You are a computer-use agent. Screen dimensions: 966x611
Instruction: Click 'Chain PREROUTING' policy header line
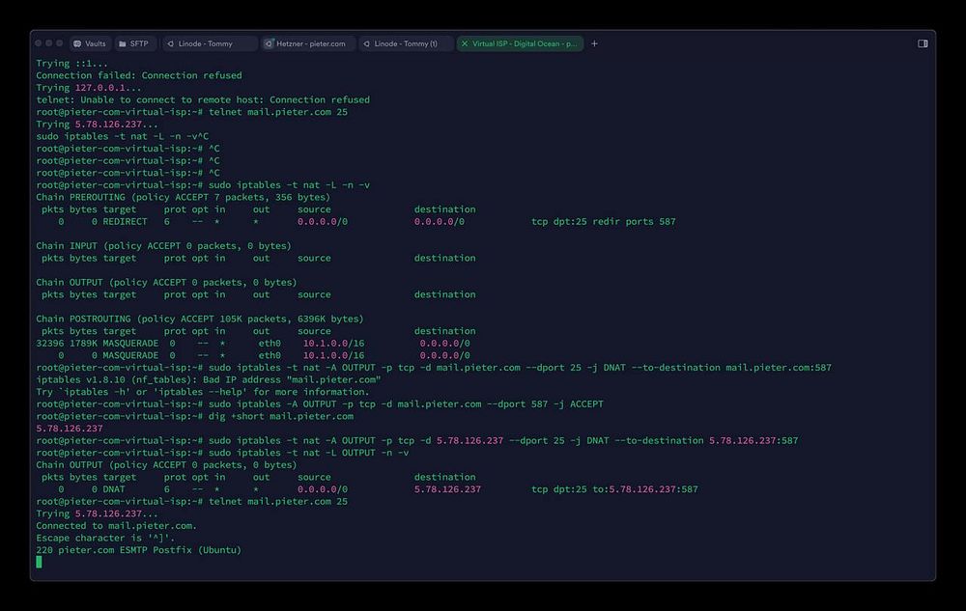click(x=183, y=197)
